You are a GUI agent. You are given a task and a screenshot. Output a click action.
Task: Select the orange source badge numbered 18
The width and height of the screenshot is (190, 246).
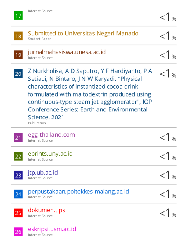18,36
